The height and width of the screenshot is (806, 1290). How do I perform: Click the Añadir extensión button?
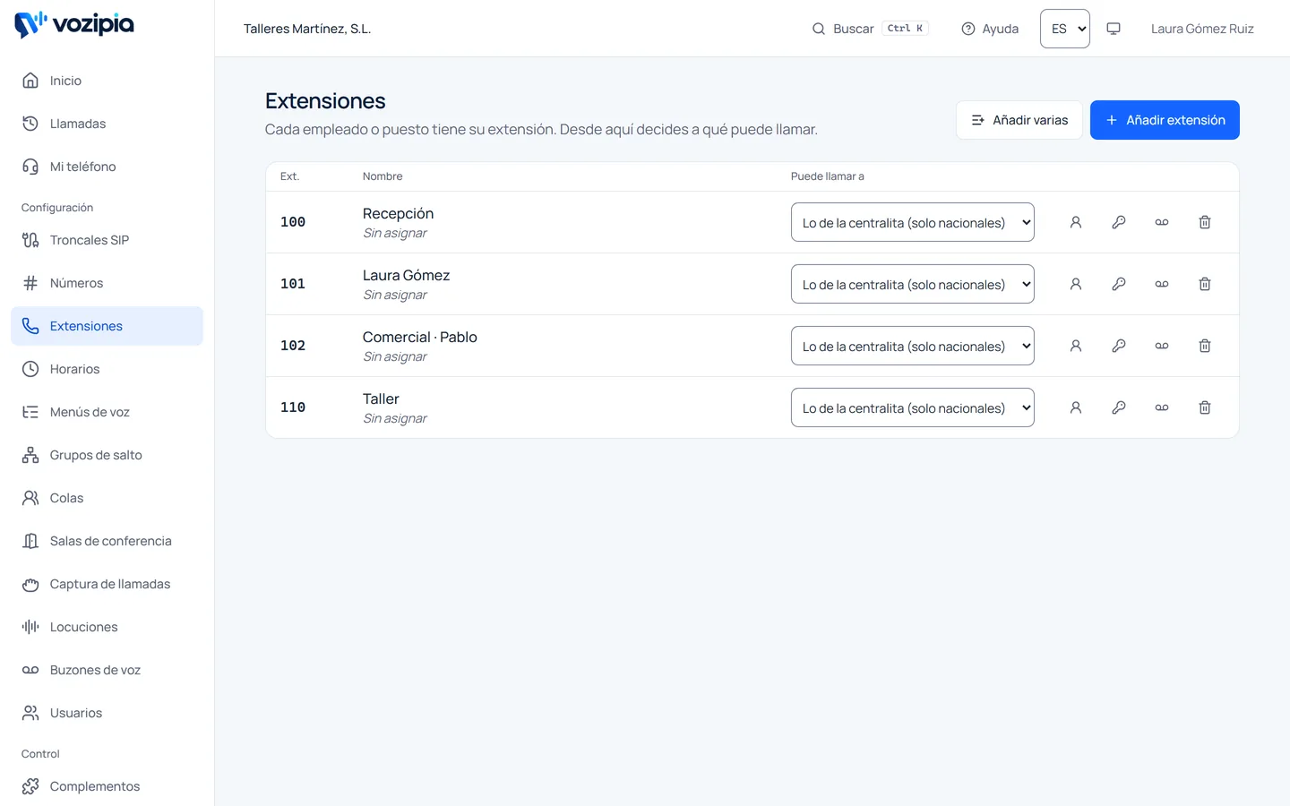point(1165,120)
